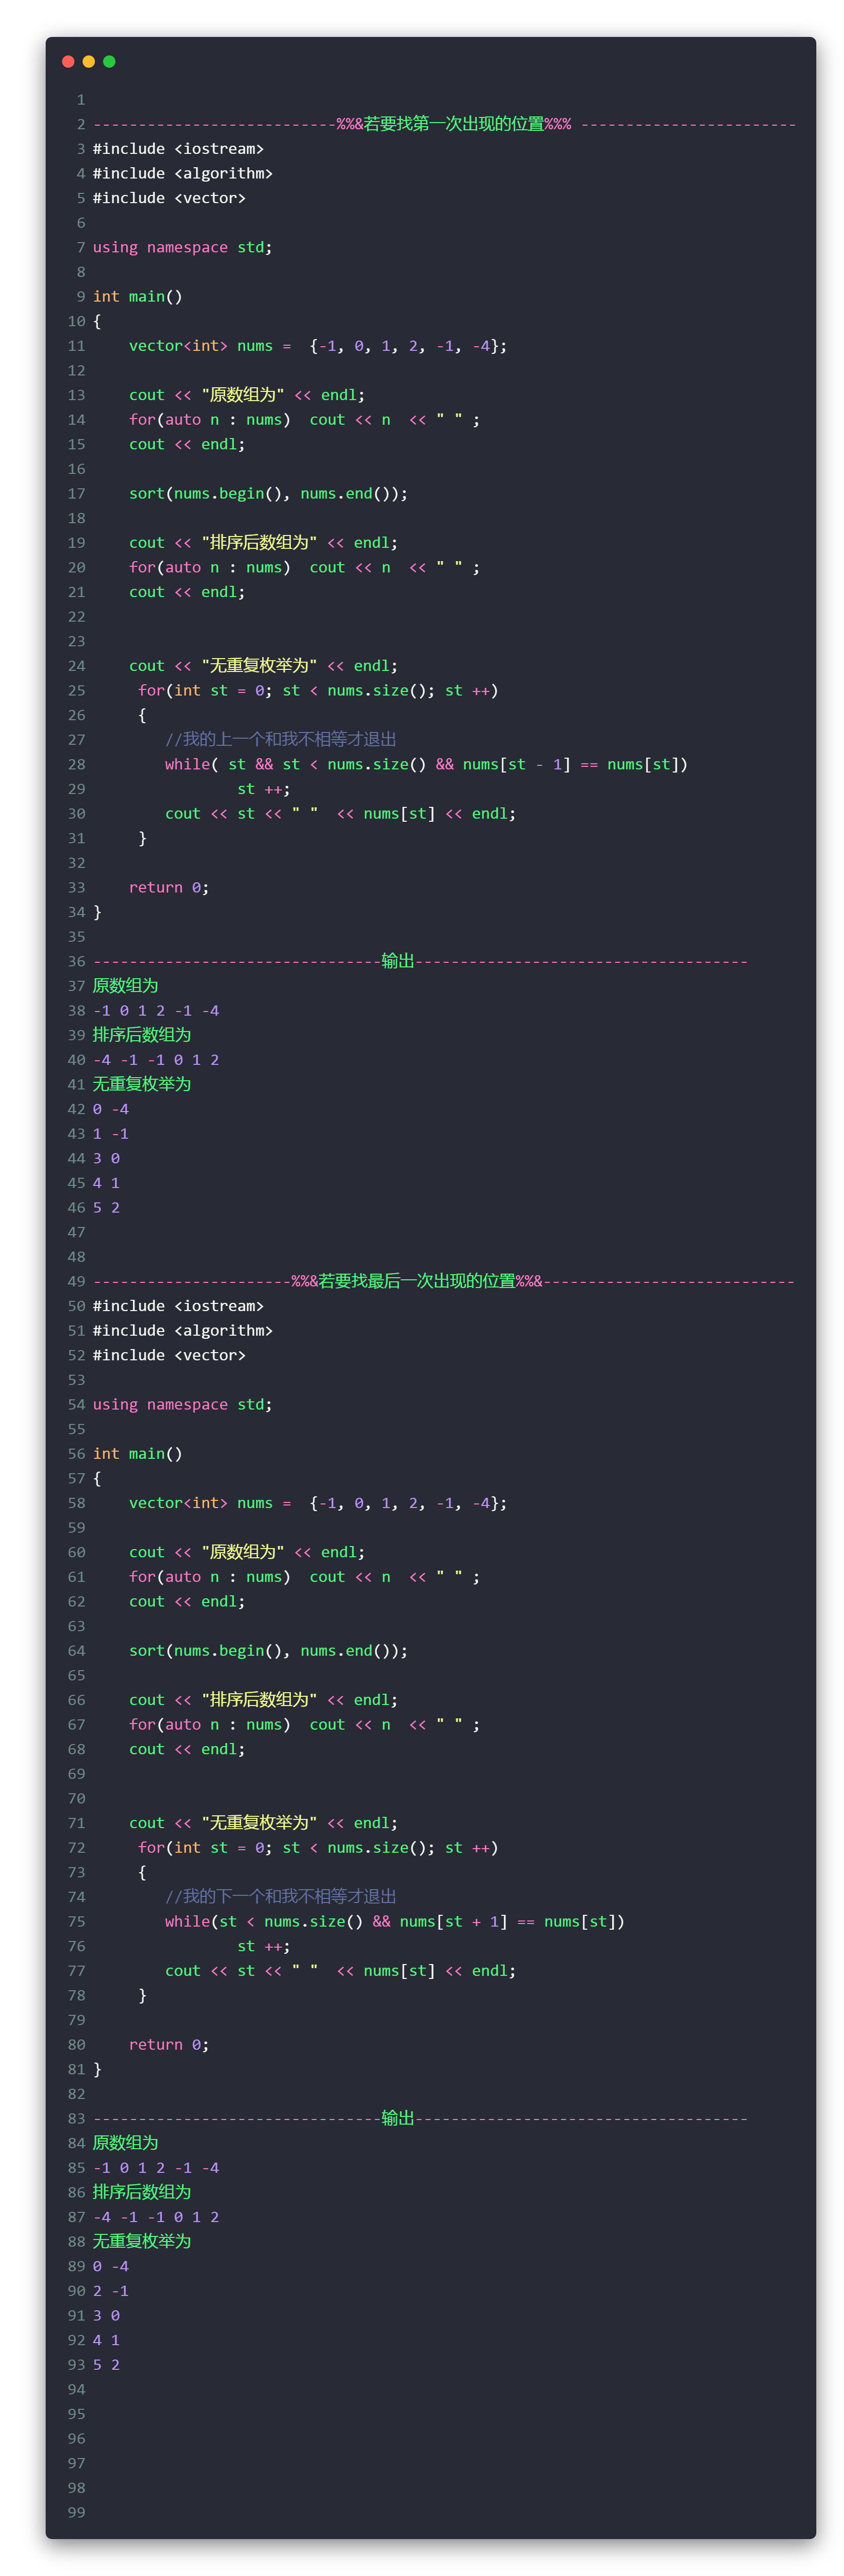The height and width of the screenshot is (2576, 844).
Task: Click the yellow minimize dot
Action: point(88,62)
